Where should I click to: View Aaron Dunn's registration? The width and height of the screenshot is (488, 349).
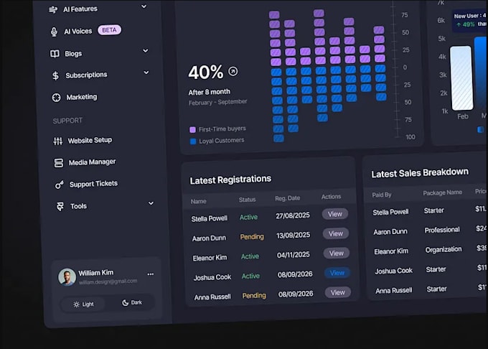(336, 233)
